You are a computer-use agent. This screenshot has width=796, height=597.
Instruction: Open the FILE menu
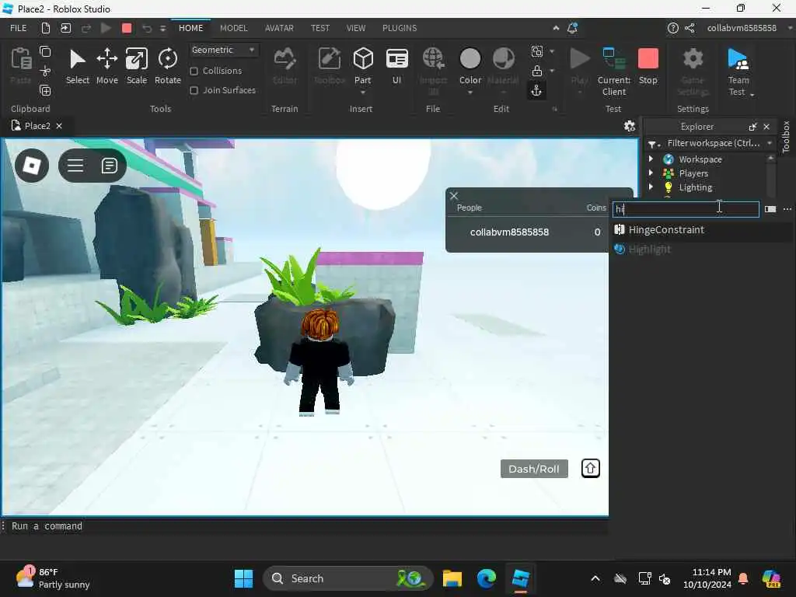tap(19, 28)
